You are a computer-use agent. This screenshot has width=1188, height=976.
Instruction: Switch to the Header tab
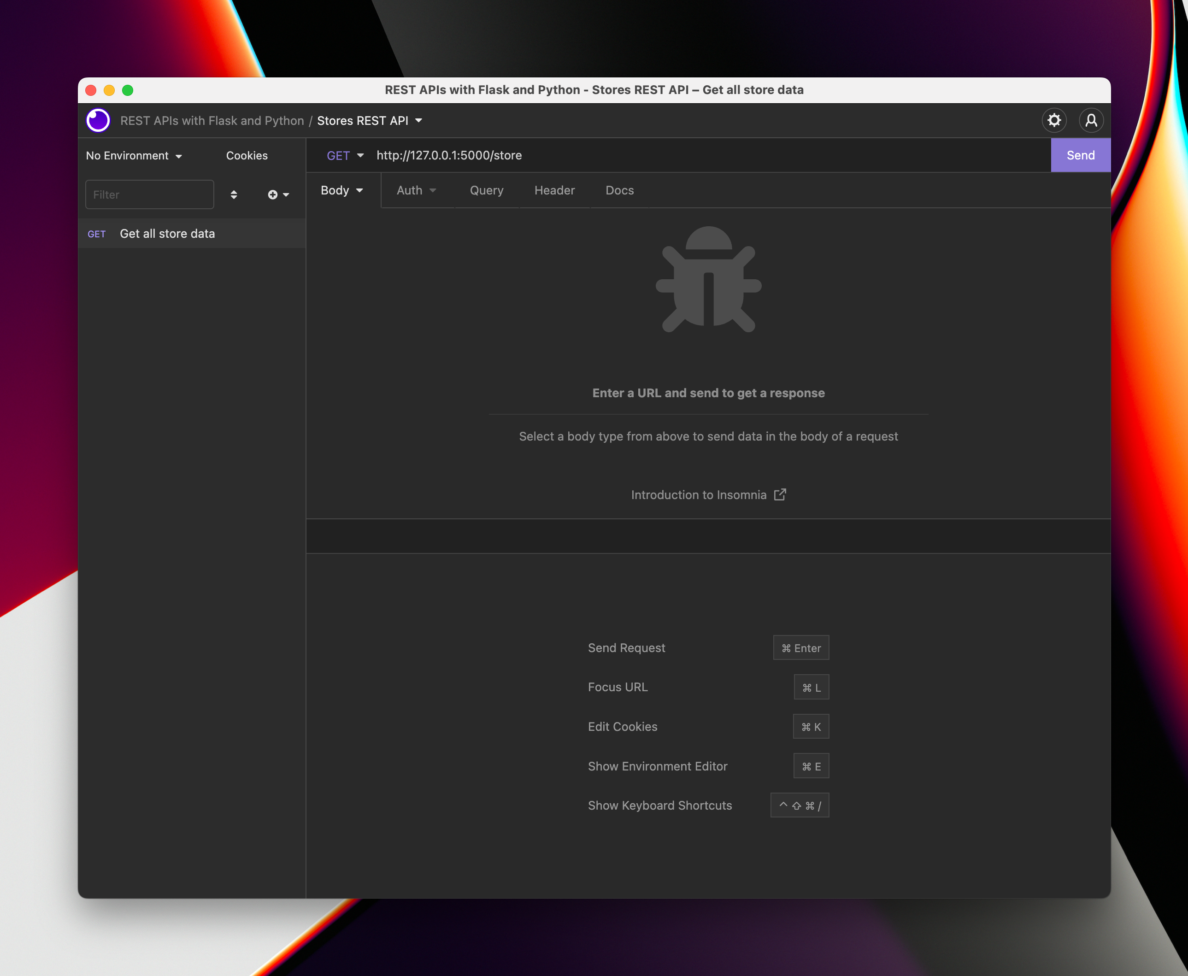pos(553,189)
